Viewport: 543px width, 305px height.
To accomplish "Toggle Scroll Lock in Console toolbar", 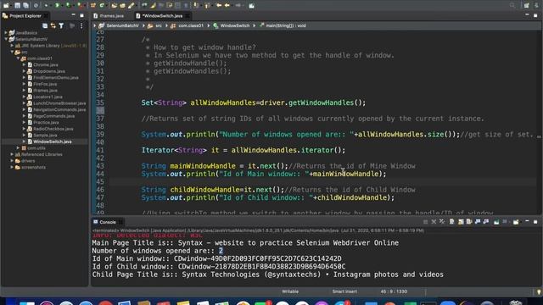I will coord(461,222).
